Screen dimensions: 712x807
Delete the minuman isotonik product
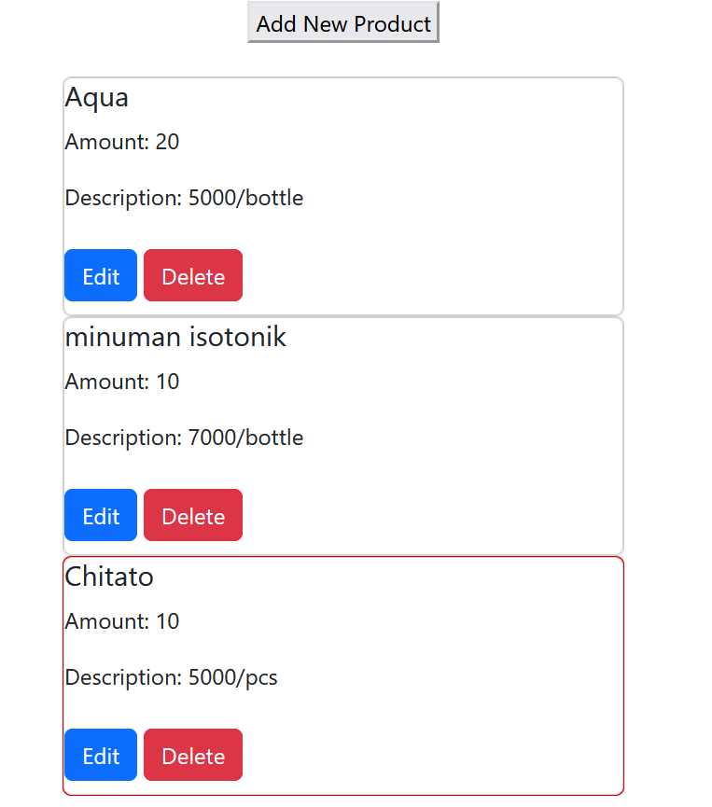(x=192, y=515)
